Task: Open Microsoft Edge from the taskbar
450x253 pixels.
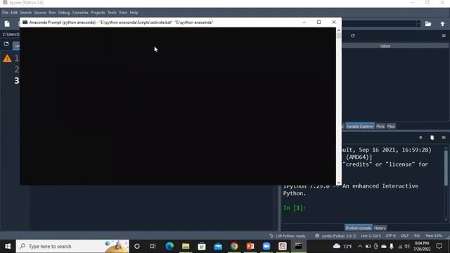Action: coord(169,247)
